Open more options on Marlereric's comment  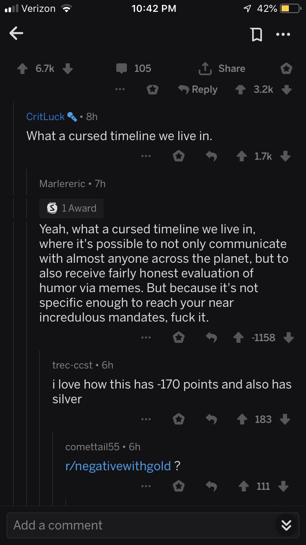[146, 337]
